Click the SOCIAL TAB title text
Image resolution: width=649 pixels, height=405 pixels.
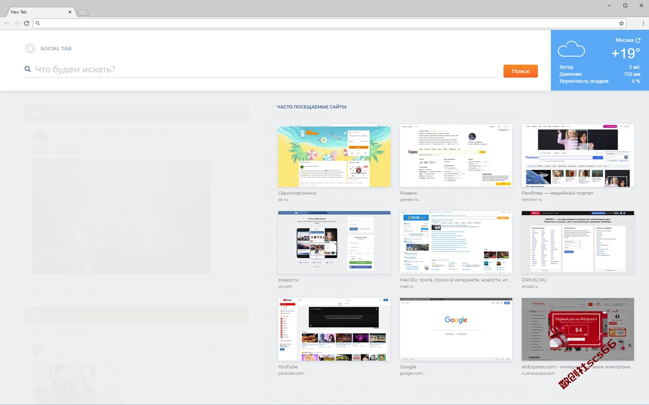(56, 49)
